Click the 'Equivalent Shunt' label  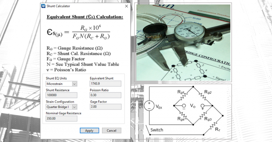pyautogui.click(x=102, y=78)
